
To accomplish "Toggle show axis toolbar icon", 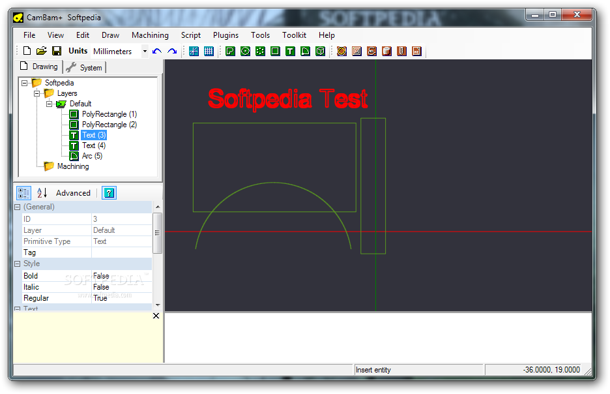I will click(x=194, y=51).
